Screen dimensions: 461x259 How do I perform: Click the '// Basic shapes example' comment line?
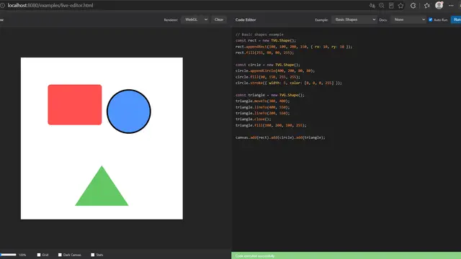tap(259, 35)
